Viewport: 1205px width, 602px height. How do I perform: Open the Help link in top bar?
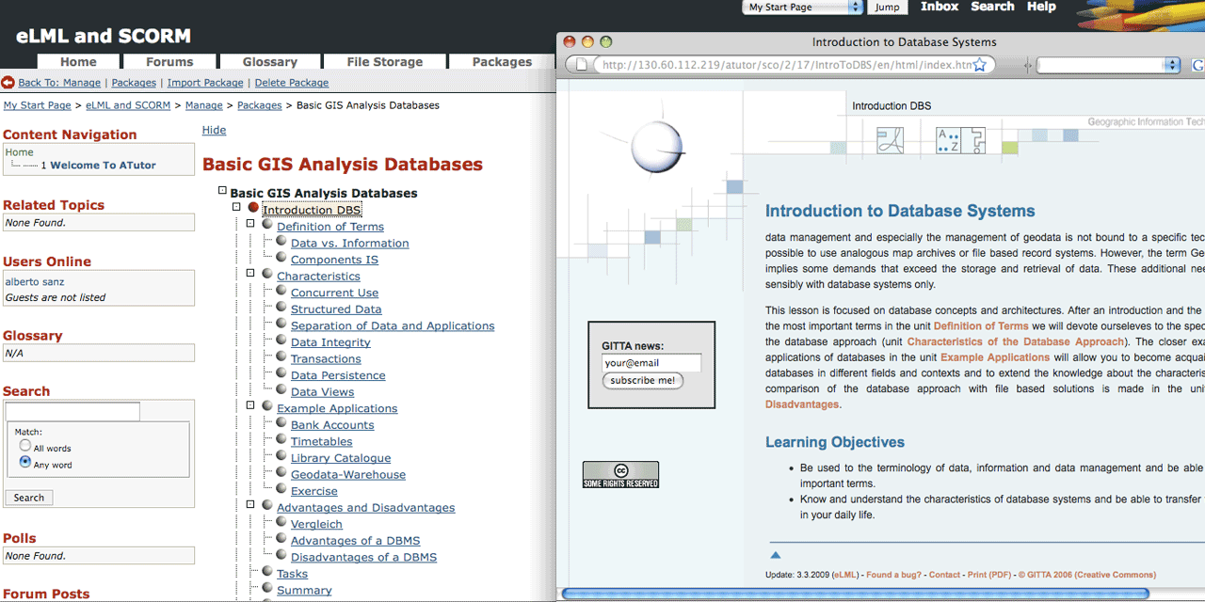click(x=1041, y=7)
